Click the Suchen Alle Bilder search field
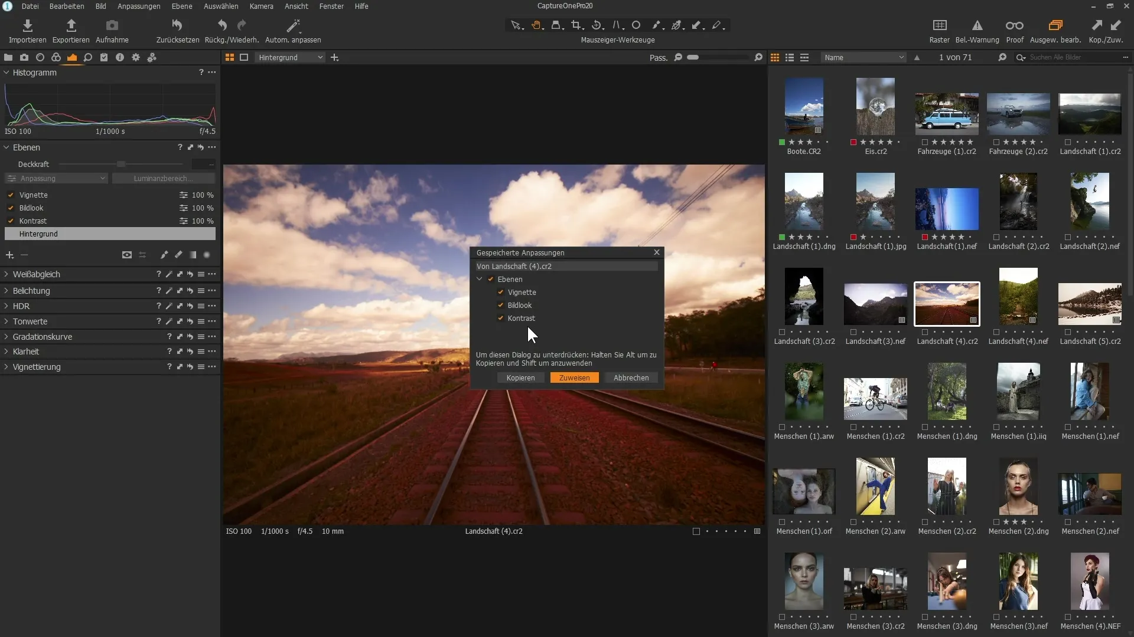Screen dimensions: 1134x637 click(x=1072, y=57)
